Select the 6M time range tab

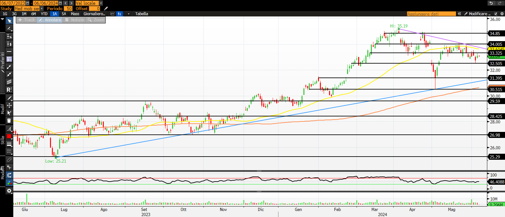click(34, 14)
